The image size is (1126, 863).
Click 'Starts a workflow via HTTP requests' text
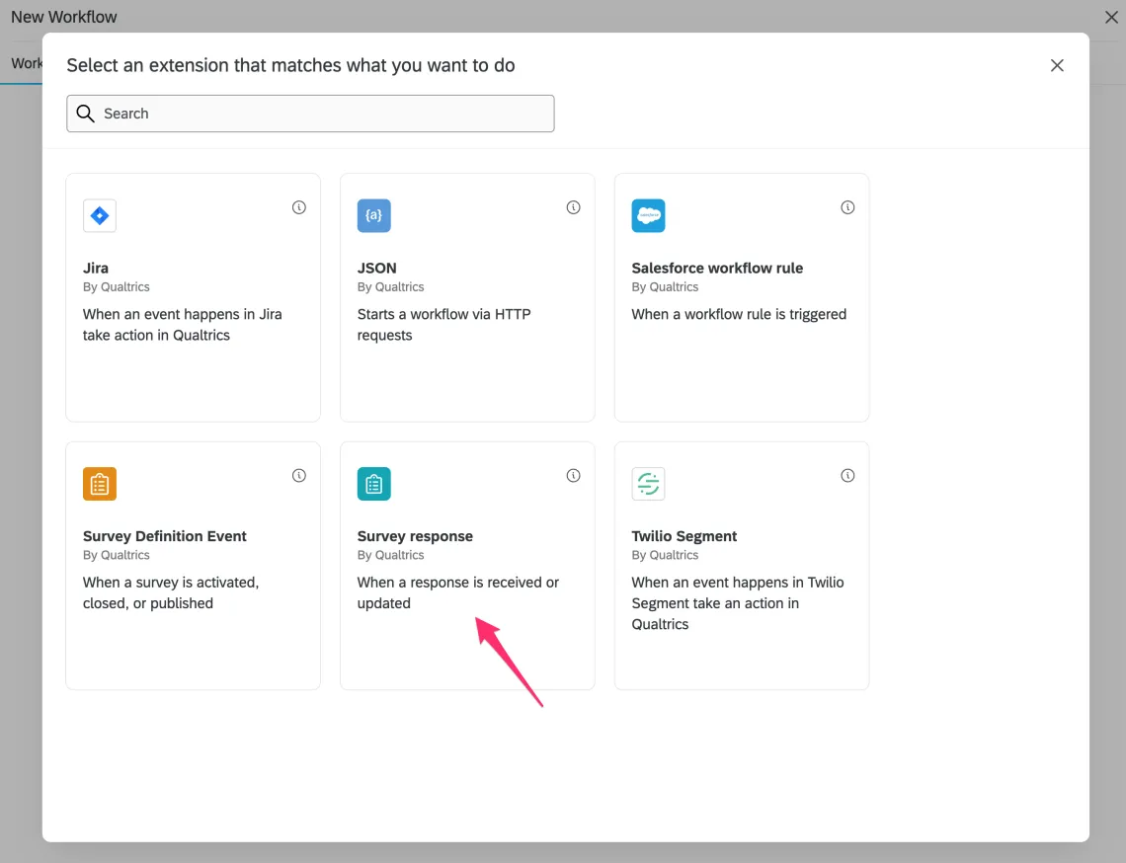[x=443, y=325]
